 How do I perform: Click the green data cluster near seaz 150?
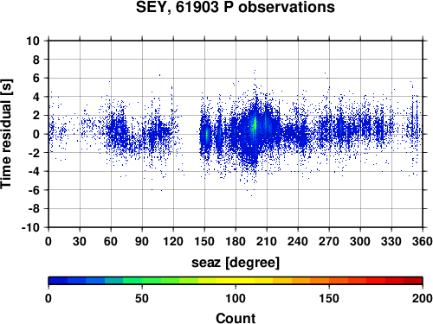click(207, 135)
